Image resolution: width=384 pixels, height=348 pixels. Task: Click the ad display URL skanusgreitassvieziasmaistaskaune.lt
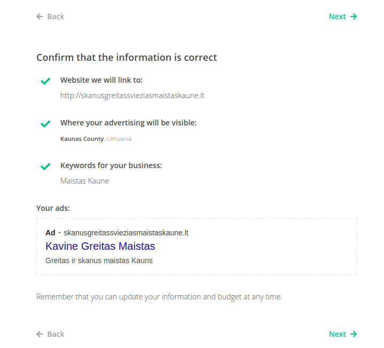coord(126,233)
